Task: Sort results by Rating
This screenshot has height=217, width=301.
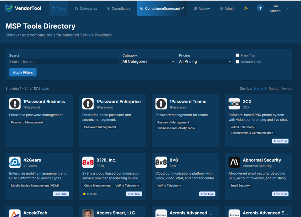Action: tap(274, 88)
